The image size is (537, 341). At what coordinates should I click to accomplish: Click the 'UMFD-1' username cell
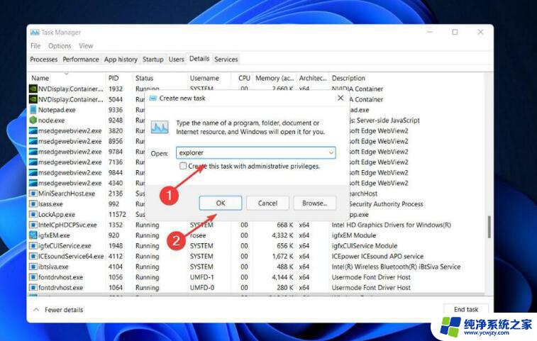(x=202, y=277)
